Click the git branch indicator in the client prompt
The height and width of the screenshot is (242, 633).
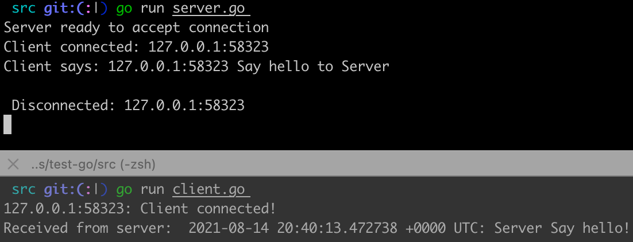(75, 189)
